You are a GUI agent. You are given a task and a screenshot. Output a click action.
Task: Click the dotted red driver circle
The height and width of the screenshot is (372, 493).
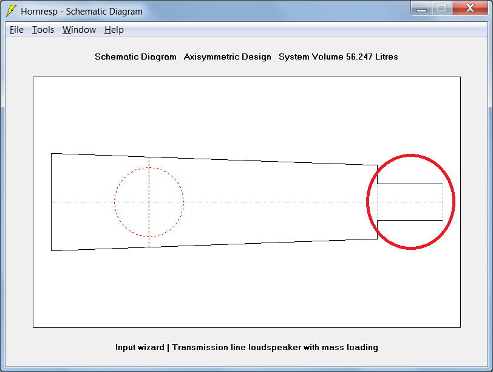tap(149, 202)
